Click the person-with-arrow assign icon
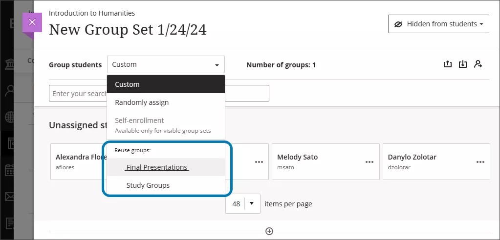This screenshot has height=240, width=500. click(x=478, y=64)
